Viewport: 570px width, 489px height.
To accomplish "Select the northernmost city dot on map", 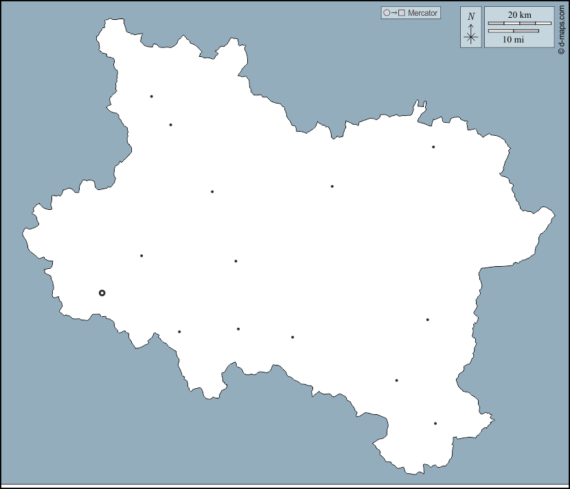I will pyautogui.click(x=152, y=97).
